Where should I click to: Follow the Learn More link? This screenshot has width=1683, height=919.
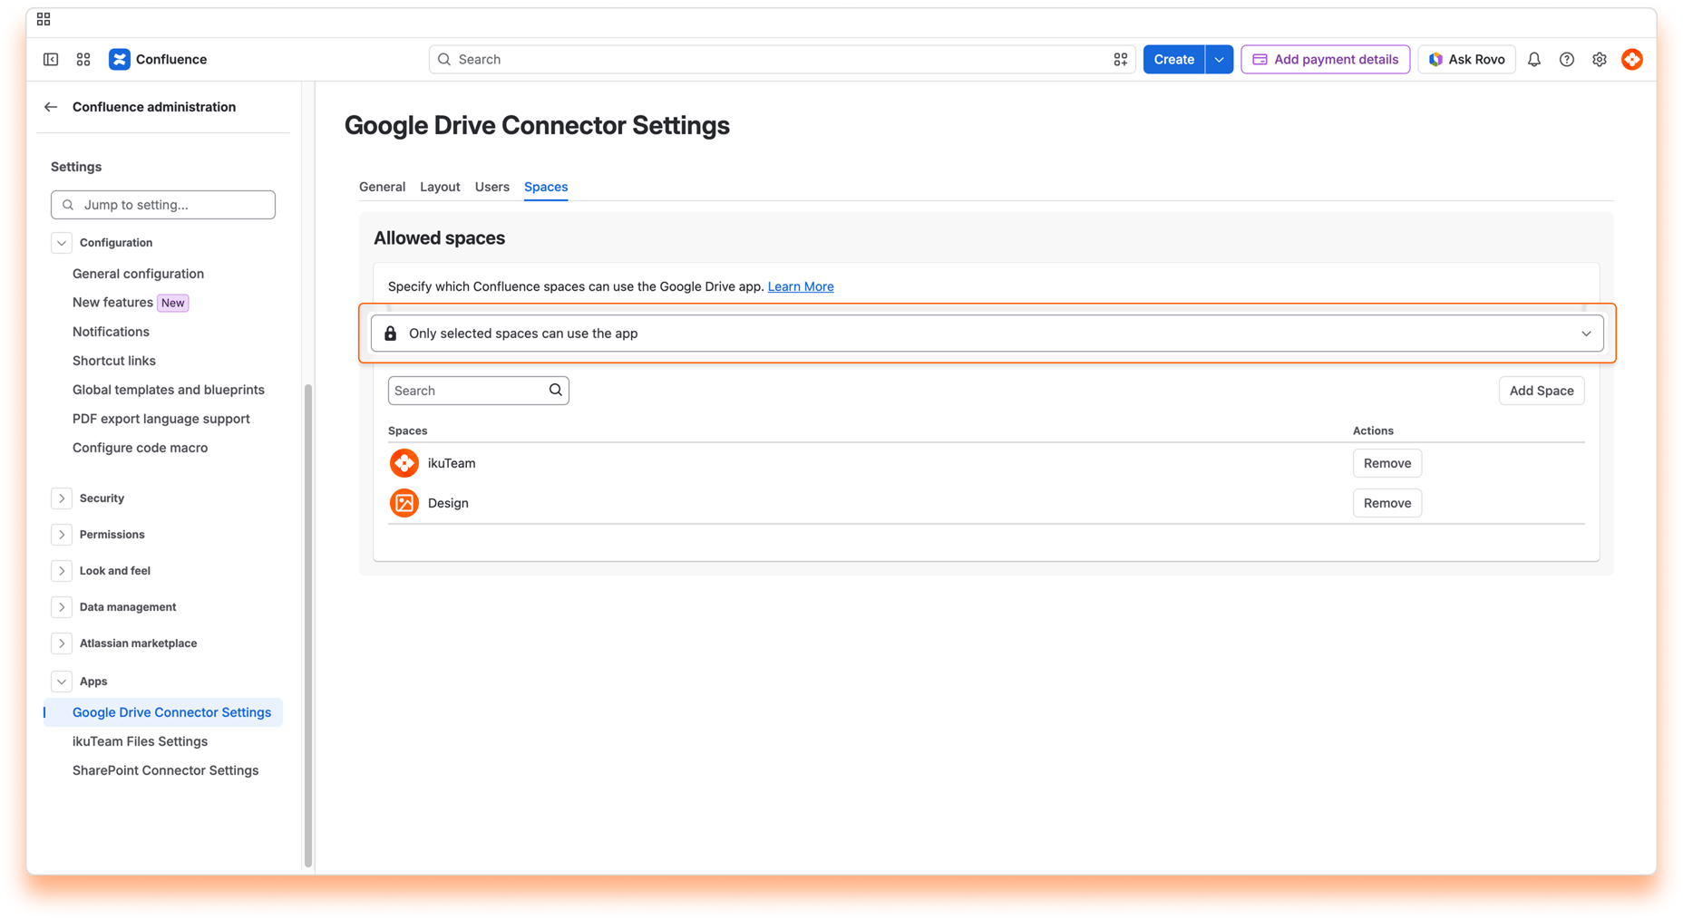point(800,286)
